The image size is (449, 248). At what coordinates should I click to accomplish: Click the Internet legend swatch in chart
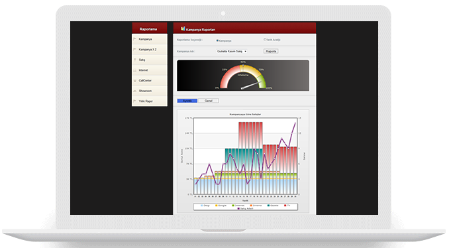233,206
